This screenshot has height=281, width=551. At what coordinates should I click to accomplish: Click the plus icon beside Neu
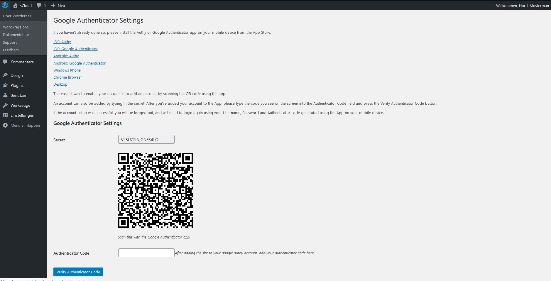pyautogui.click(x=53, y=6)
